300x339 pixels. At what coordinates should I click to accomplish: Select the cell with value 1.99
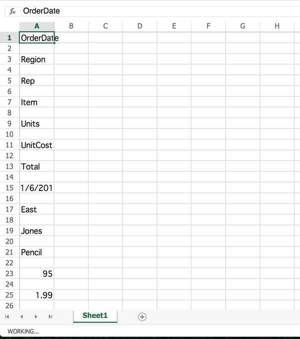point(36,295)
